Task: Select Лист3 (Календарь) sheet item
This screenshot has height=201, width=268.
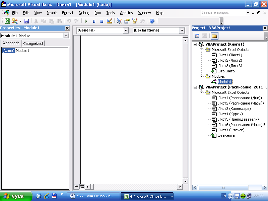Action: (234, 109)
